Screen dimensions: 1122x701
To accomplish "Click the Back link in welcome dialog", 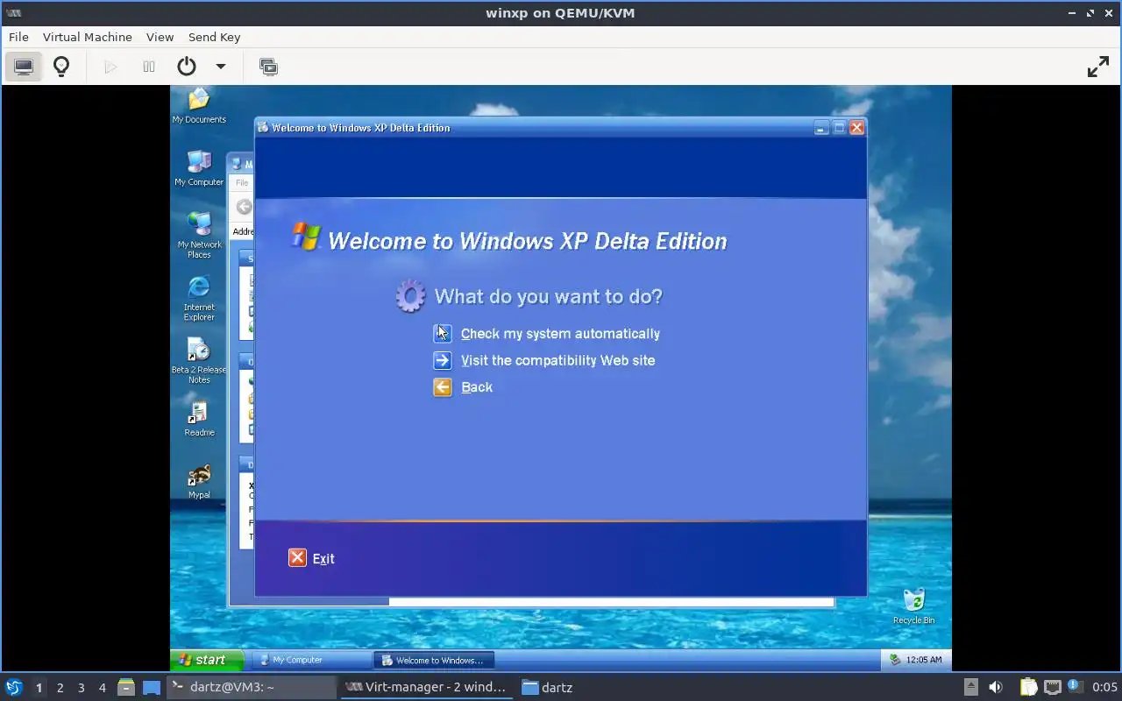I will (x=477, y=387).
